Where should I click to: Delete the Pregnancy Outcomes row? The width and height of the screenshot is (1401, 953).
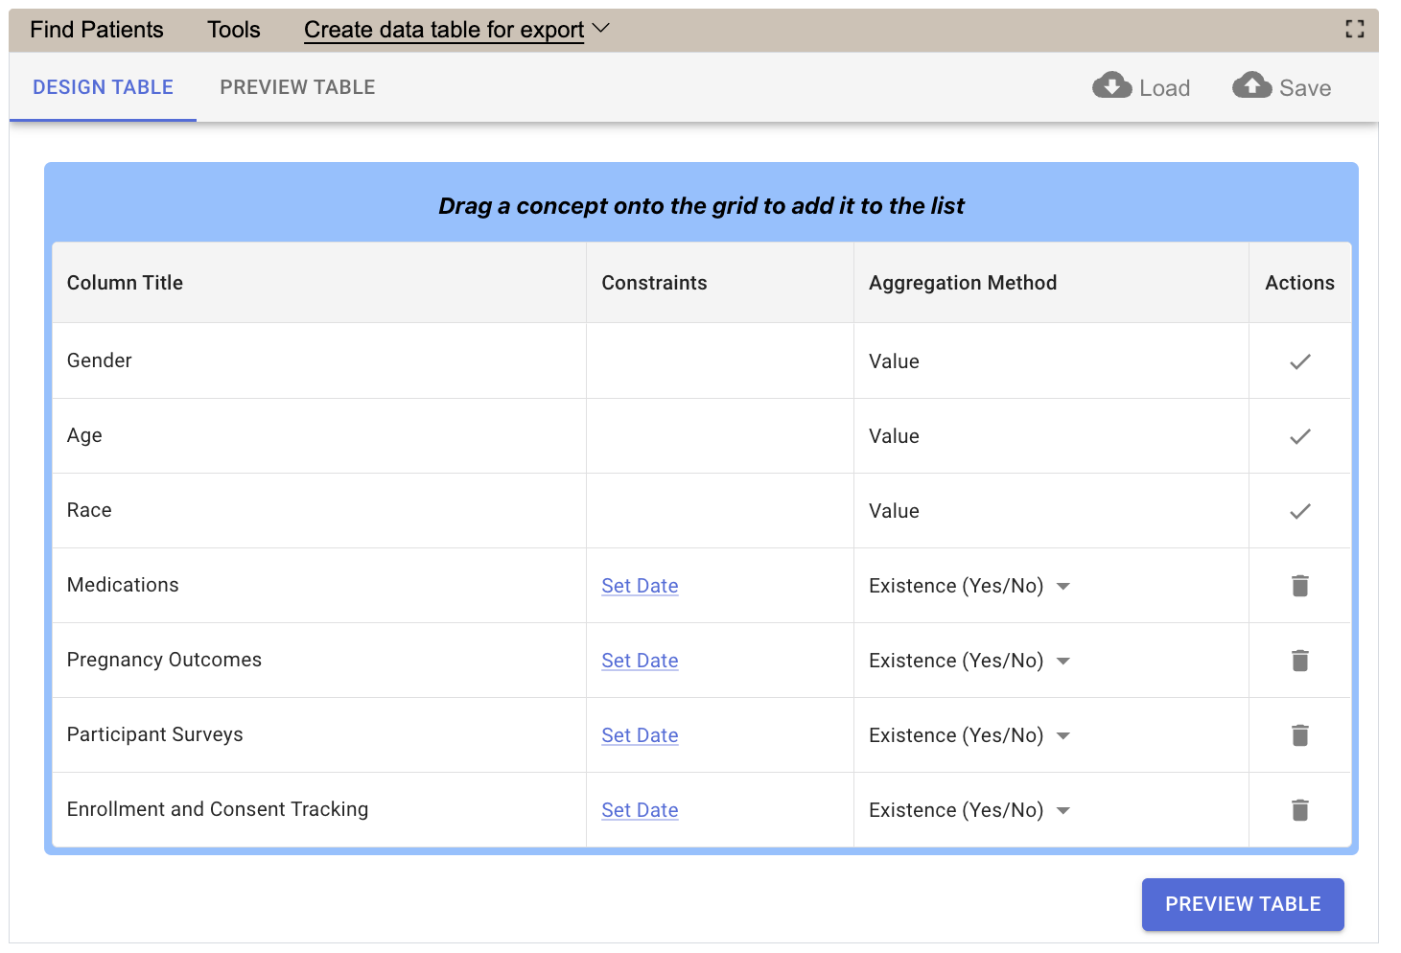tap(1299, 661)
